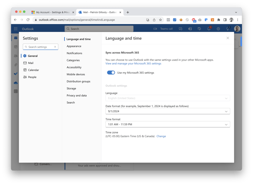Viewport: 253px width, 185px height.
Task: Expand the Date format dropdown
Action: tap(167, 111)
